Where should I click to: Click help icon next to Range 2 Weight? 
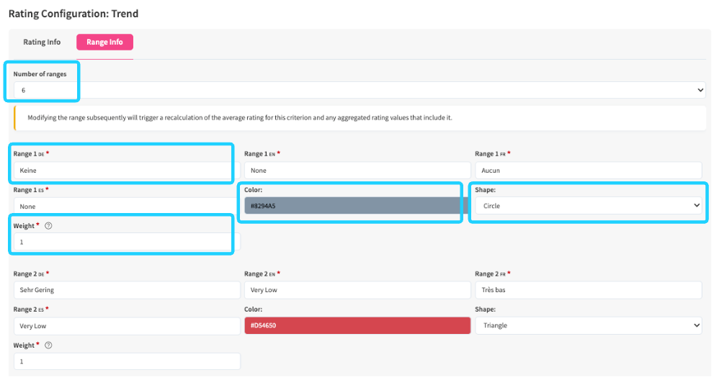click(x=48, y=345)
